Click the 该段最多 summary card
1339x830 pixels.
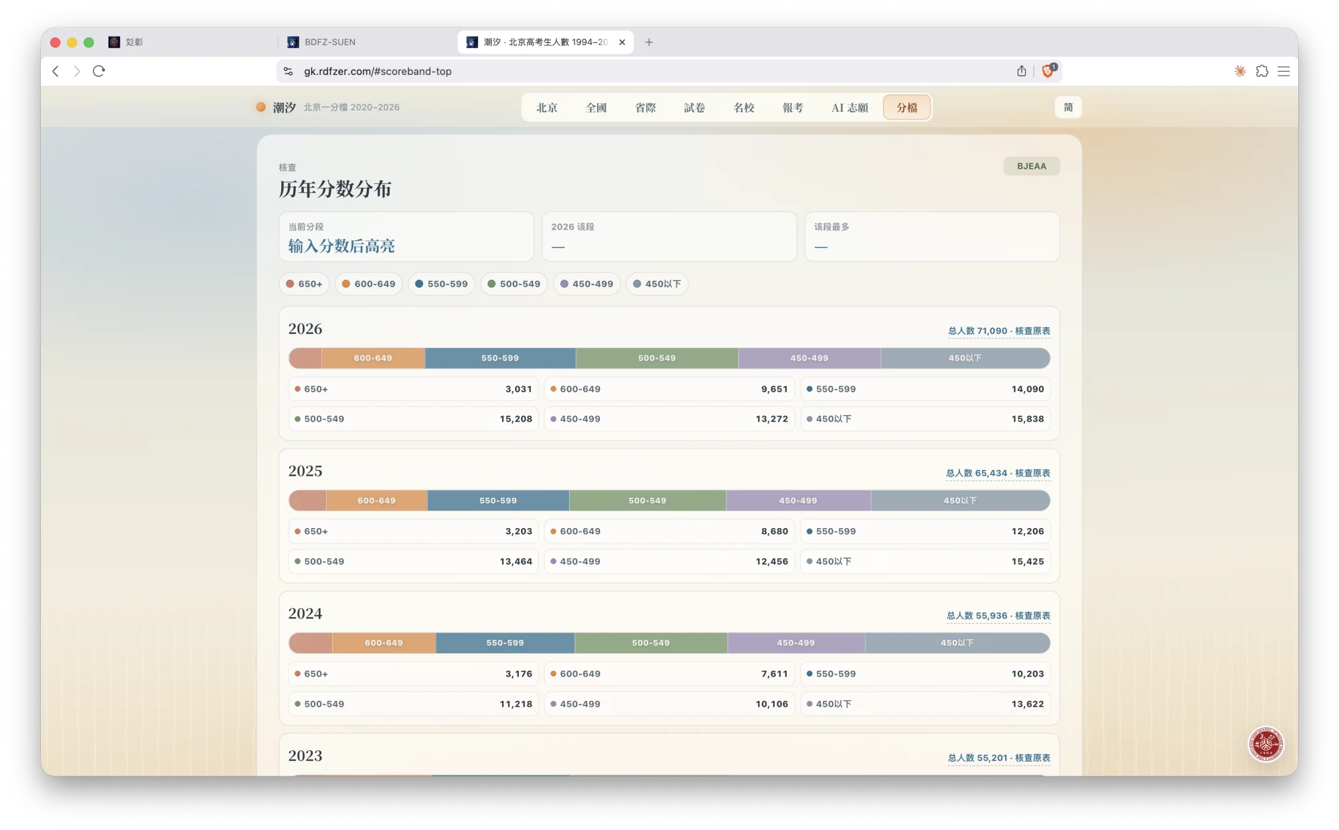932,237
